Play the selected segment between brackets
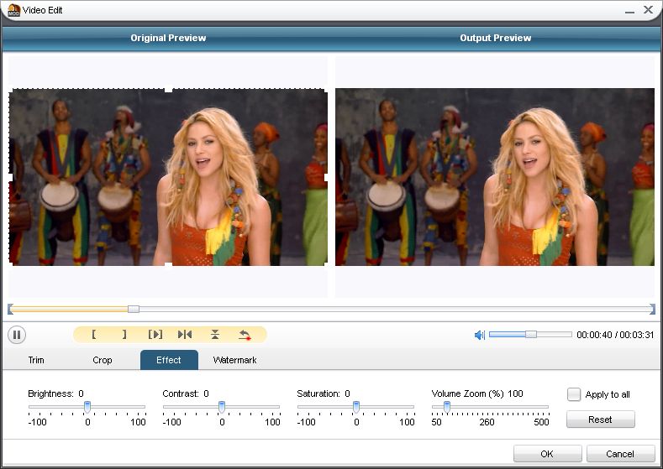 click(x=155, y=334)
